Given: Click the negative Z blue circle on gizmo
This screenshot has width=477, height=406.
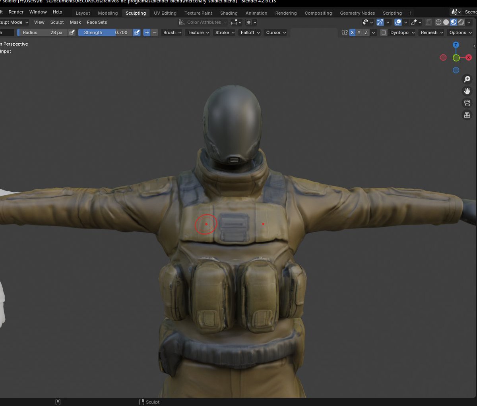Looking at the screenshot, I should [x=456, y=70].
